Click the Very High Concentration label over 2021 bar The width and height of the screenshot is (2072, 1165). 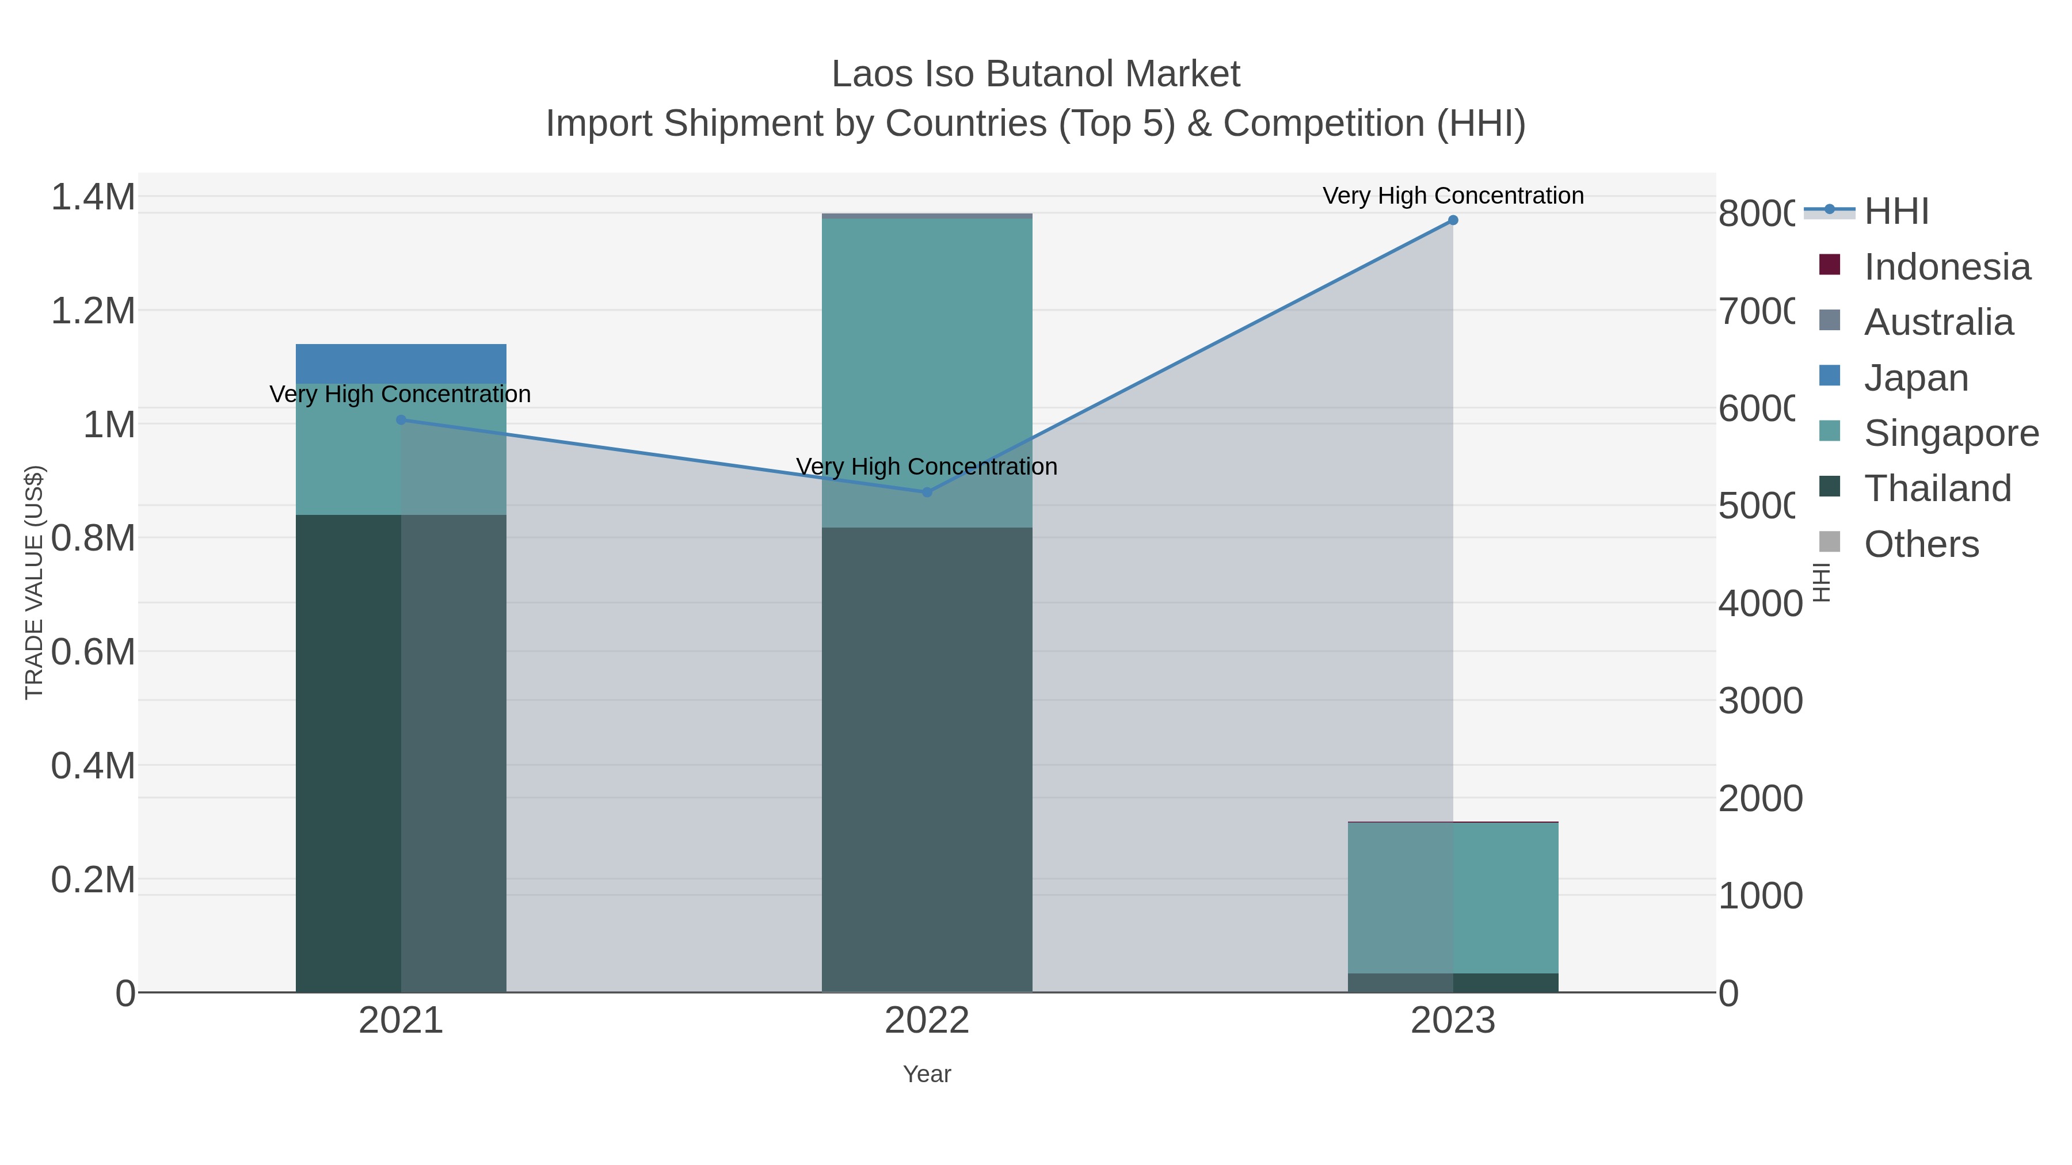(x=401, y=394)
